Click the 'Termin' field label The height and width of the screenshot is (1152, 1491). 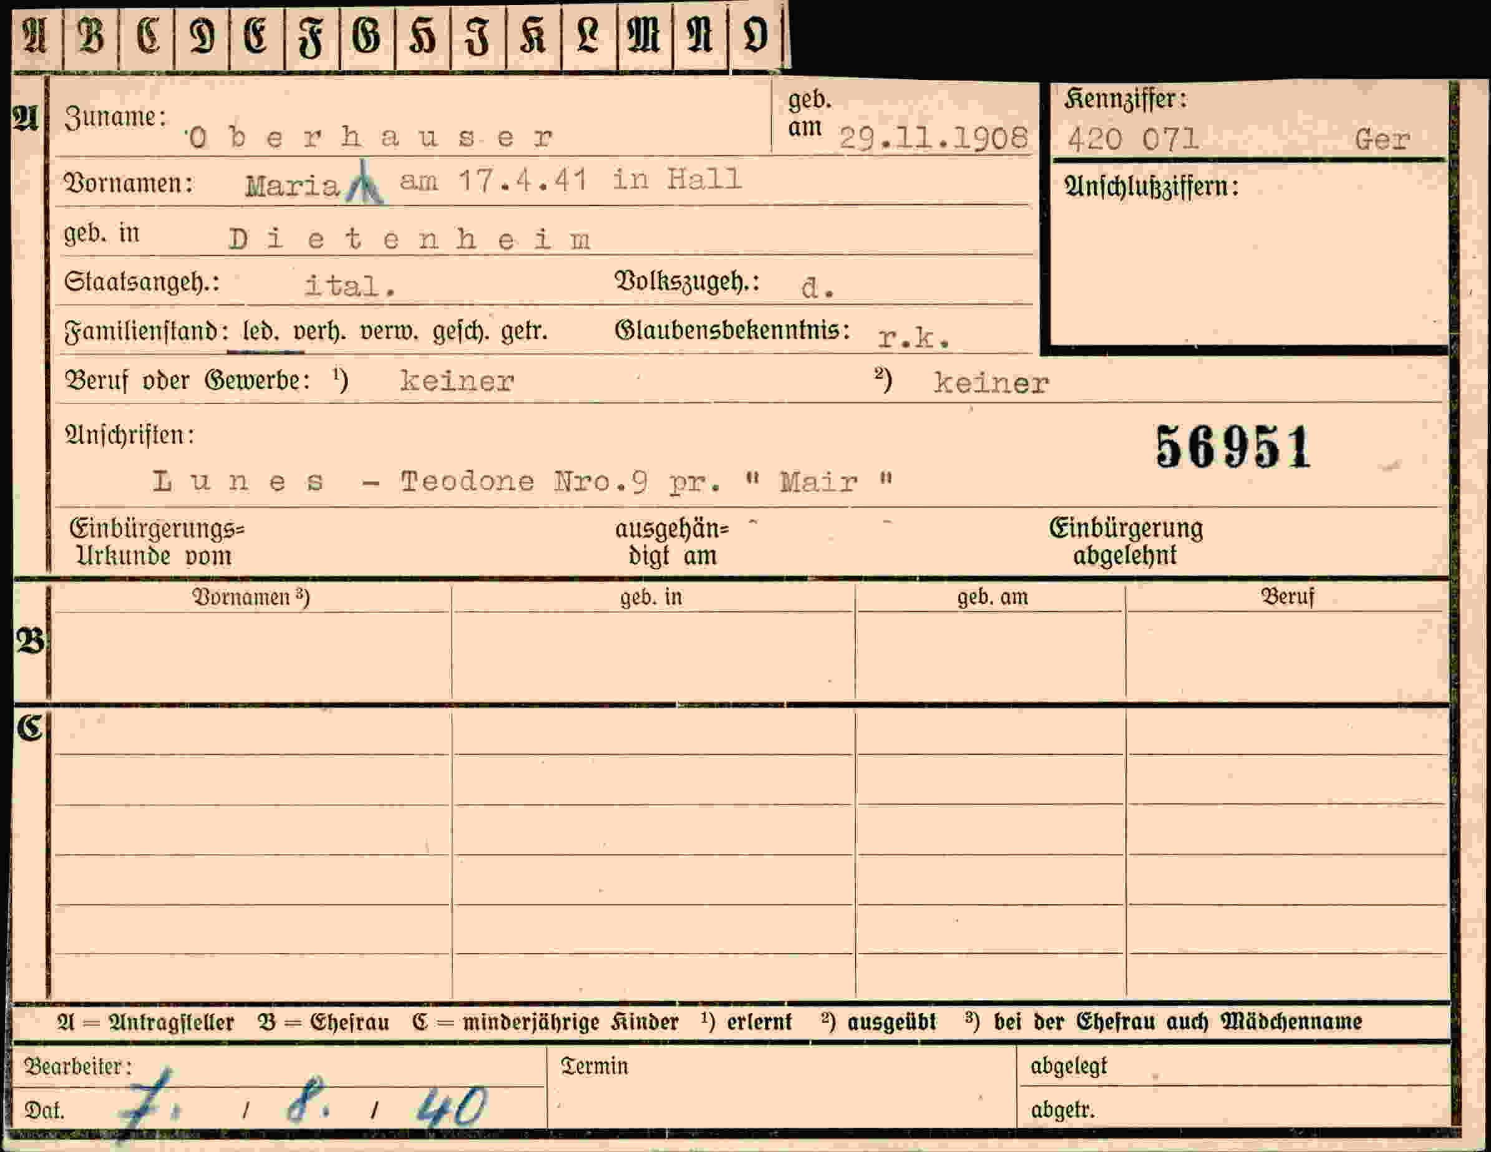point(594,1066)
